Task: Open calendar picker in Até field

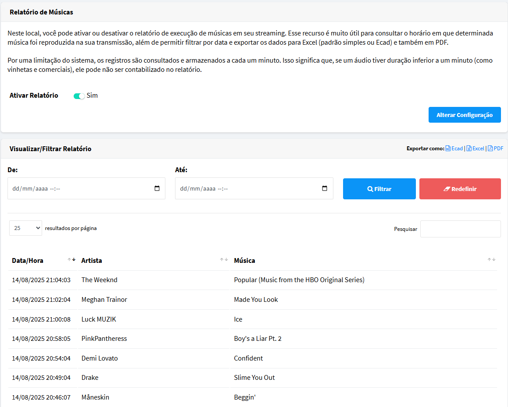Action: (325, 188)
